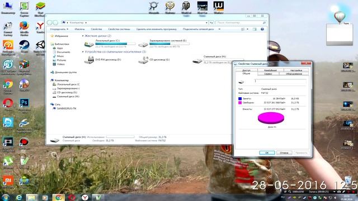Toggle the Explorer preview pane icon
This screenshot has width=358, height=201.
(x=255, y=29)
